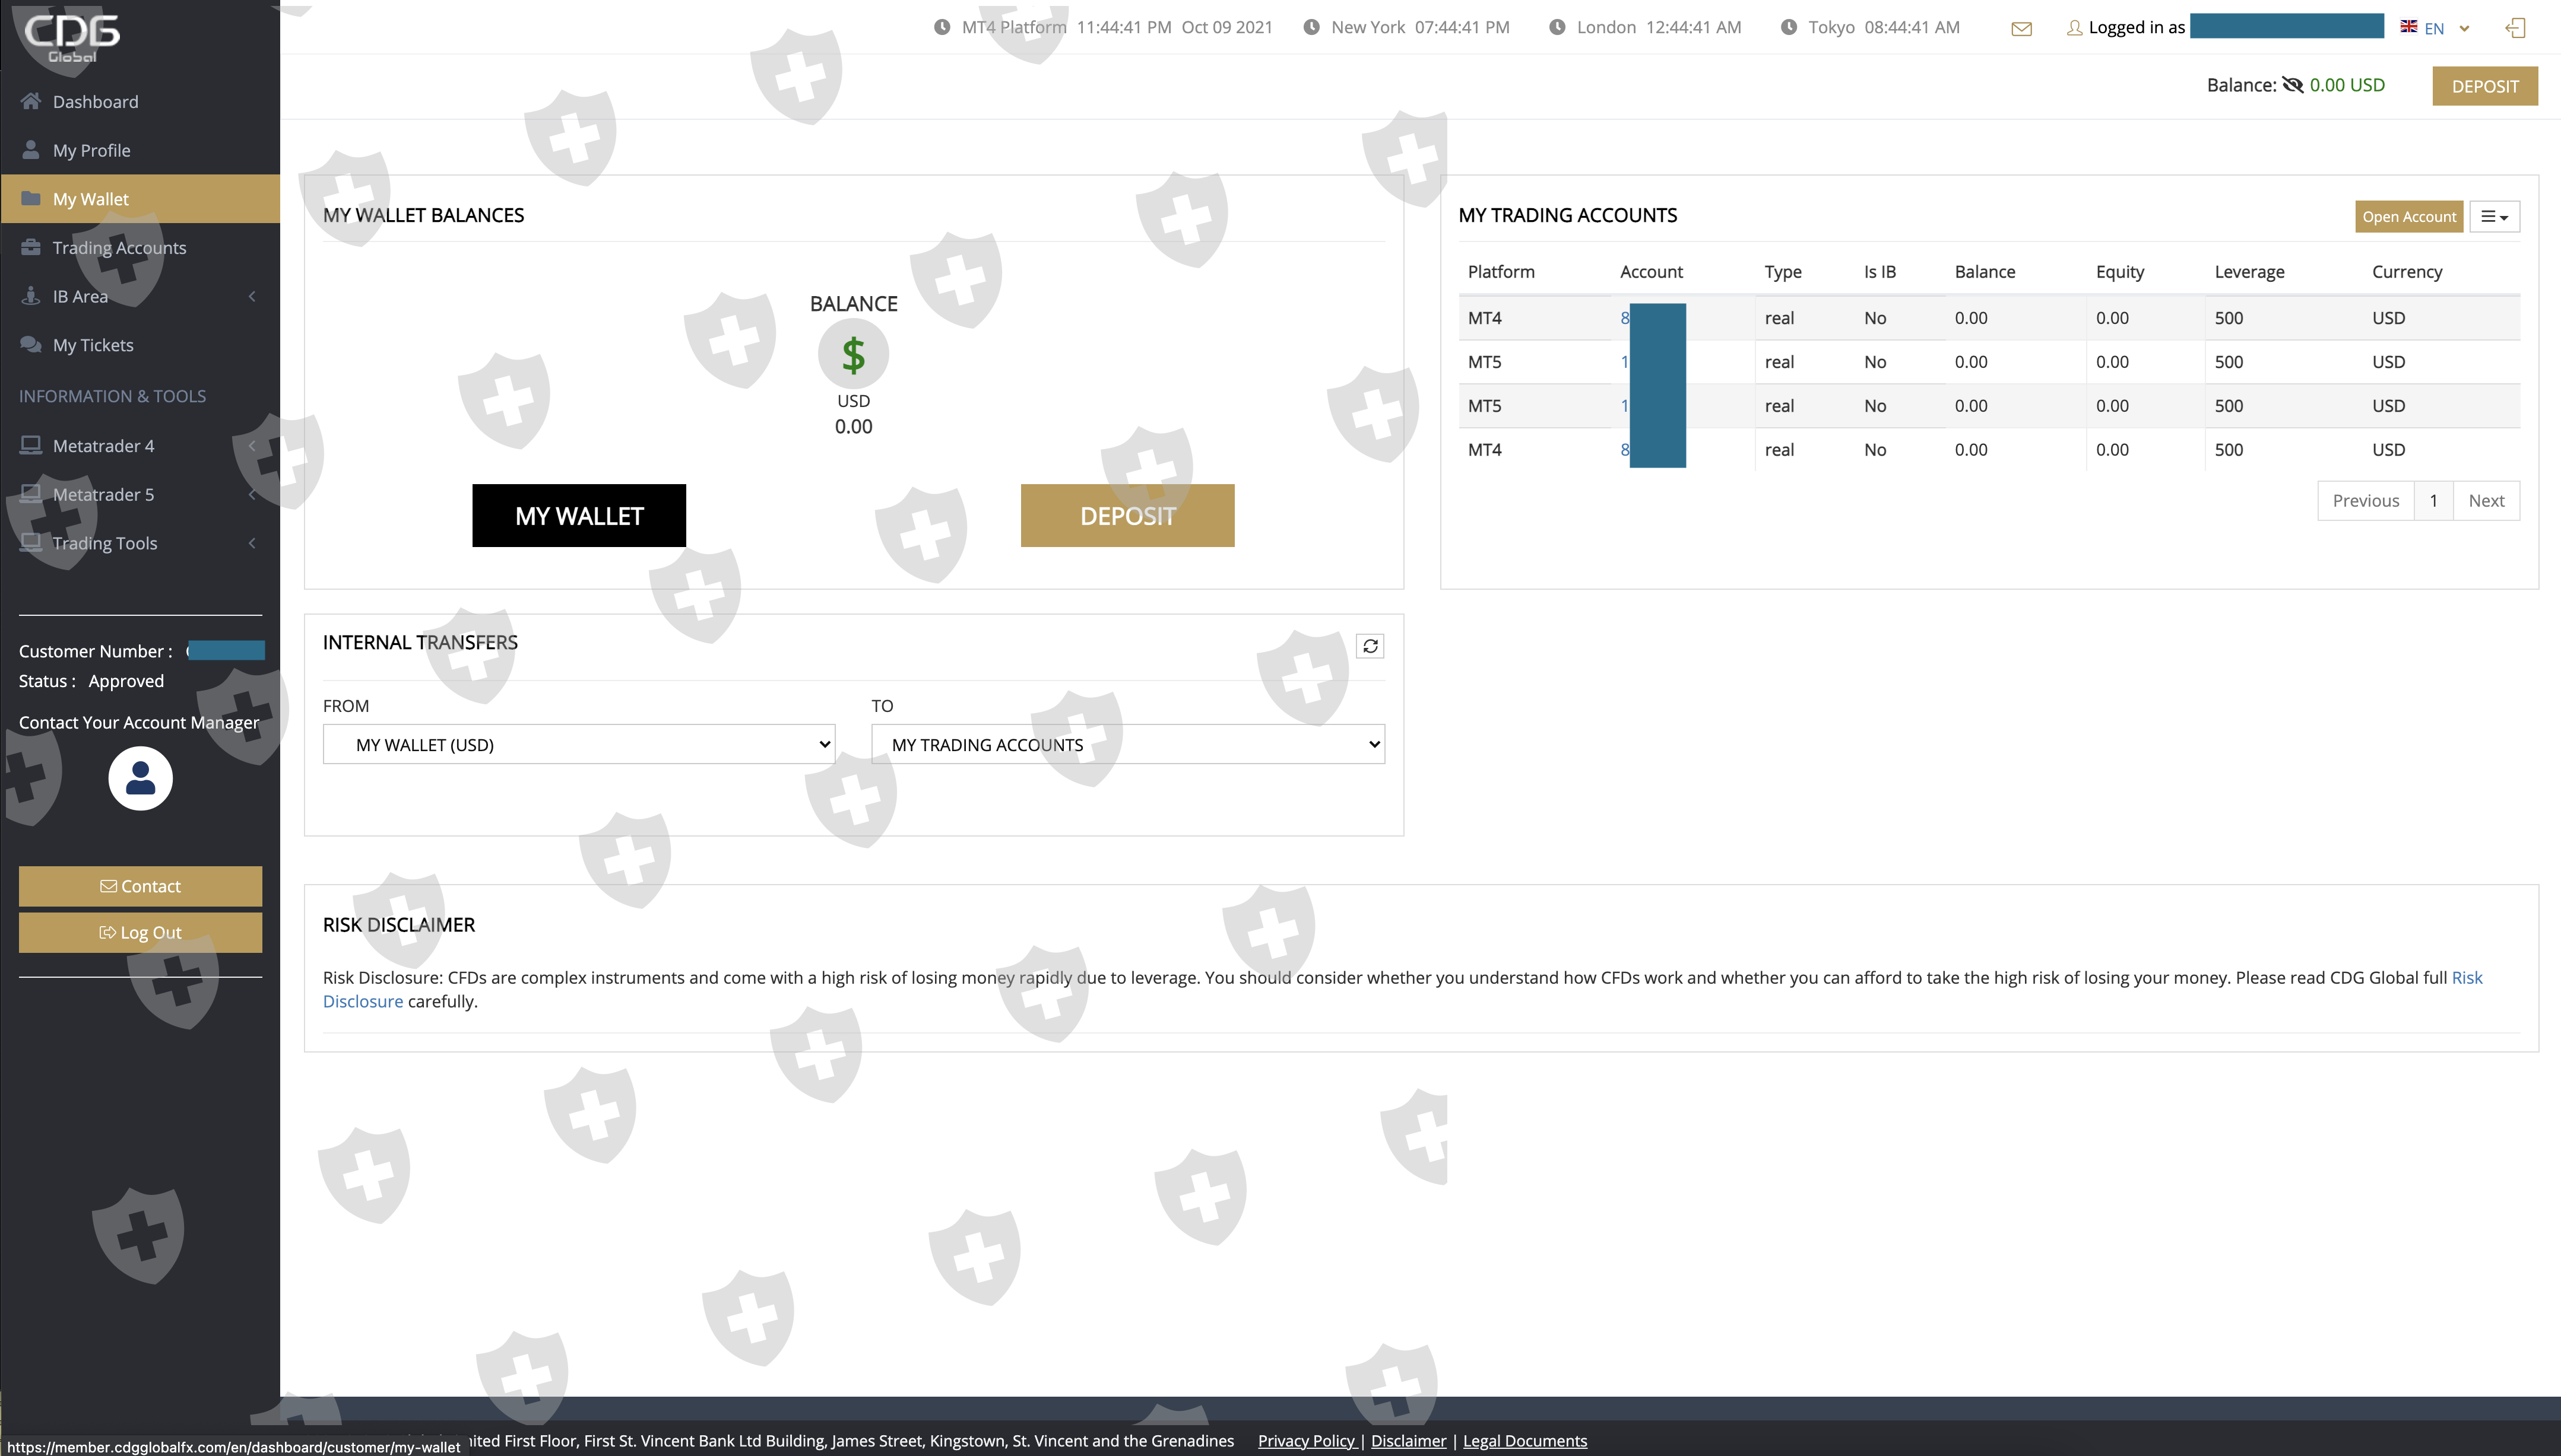Open the My Profile page
Image resolution: width=2561 pixels, height=1456 pixels.
tap(91, 150)
